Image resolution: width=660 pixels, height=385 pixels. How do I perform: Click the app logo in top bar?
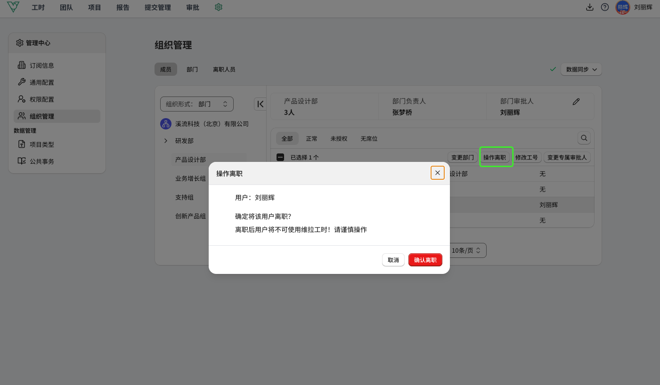[13, 7]
